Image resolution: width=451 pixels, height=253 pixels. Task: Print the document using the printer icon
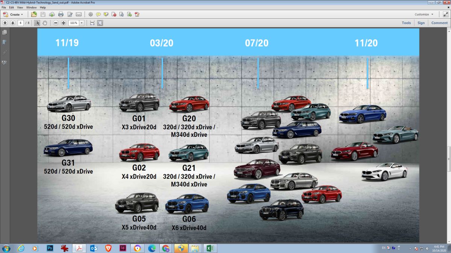tap(61, 14)
